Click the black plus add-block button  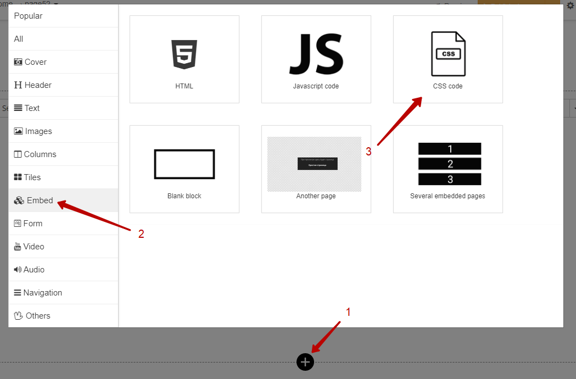tap(305, 362)
